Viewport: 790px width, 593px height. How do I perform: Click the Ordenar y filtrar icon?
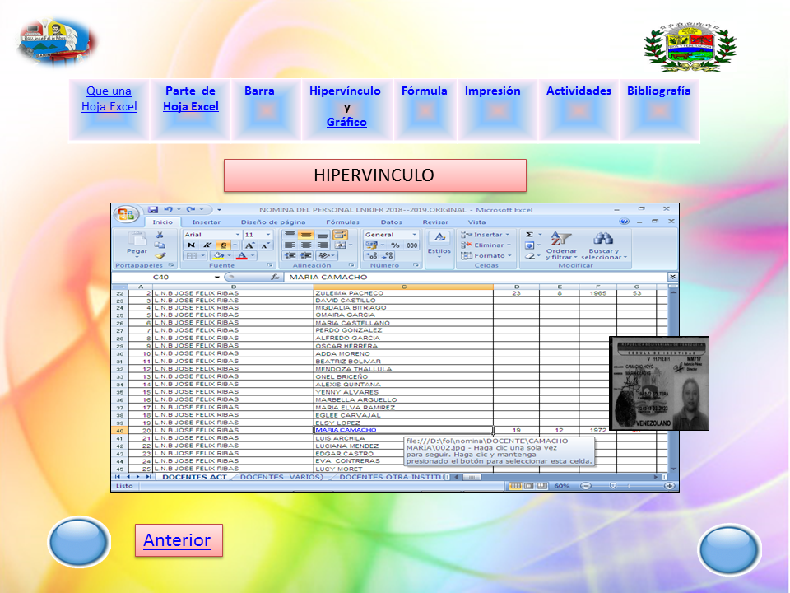coord(560,239)
